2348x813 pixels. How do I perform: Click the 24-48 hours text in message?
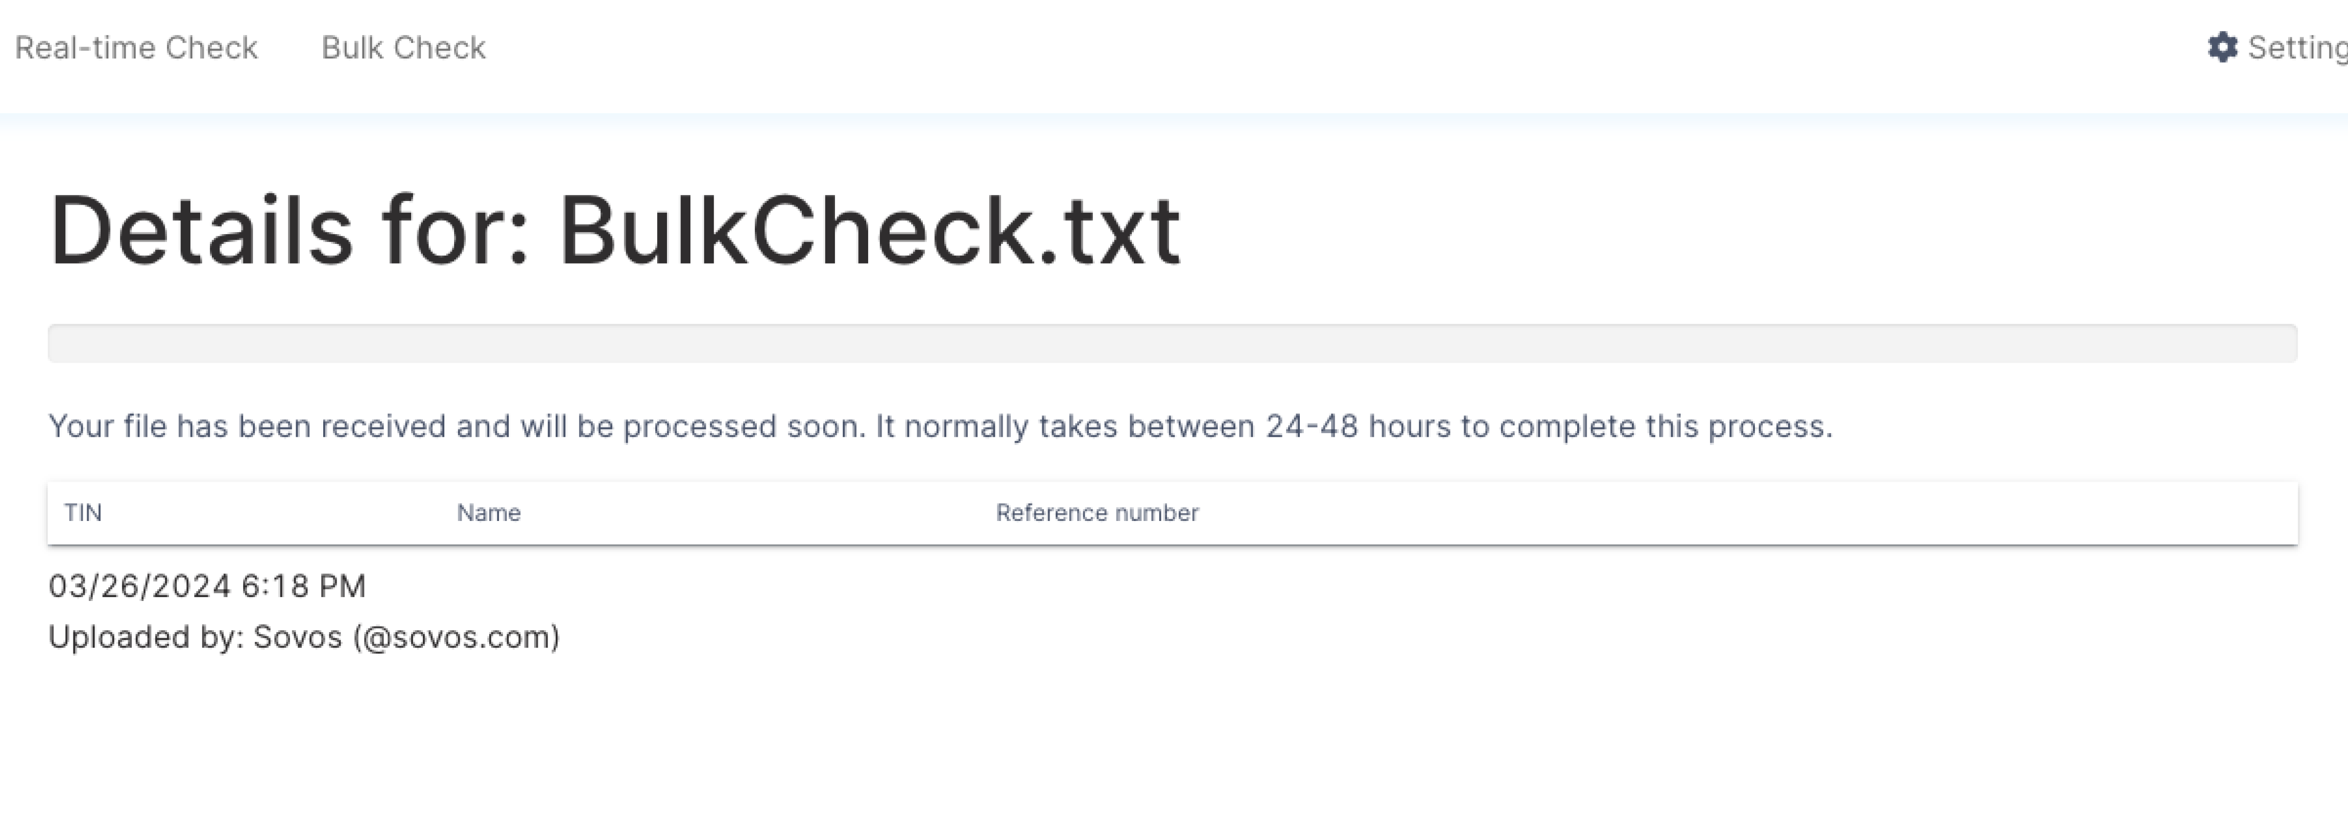pyautogui.click(x=1357, y=426)
